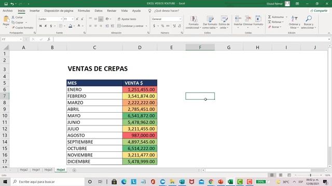Apply percent style icon

(x=162, y=26)
